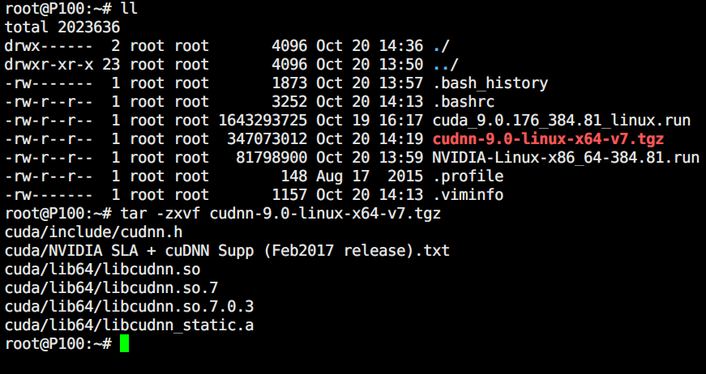Click the red 'cudnn-9.0-linux-x64-v7.tgz' listing entry
Viewport: 706px width, 374px height.
(x=549, y=139)
